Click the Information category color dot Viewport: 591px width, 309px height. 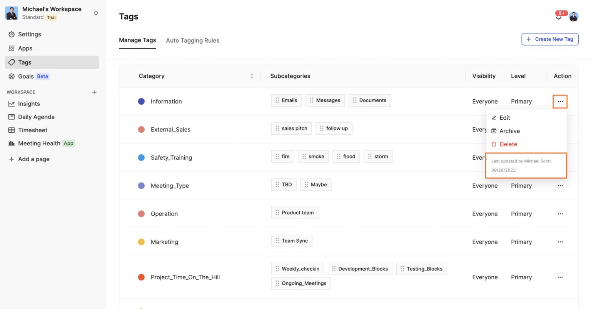click(141, 102)
